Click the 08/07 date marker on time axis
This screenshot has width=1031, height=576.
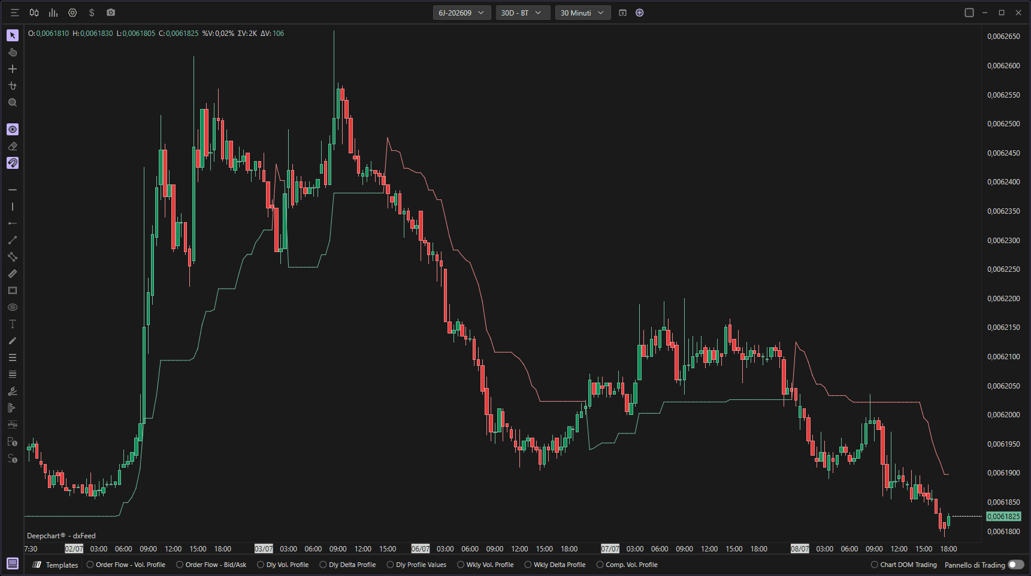click(800, 548)
